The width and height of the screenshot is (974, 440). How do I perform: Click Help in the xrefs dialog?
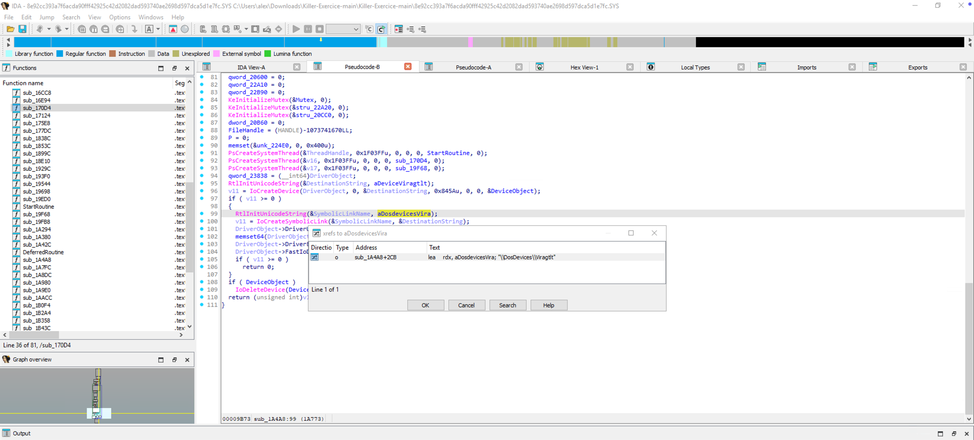549,305
